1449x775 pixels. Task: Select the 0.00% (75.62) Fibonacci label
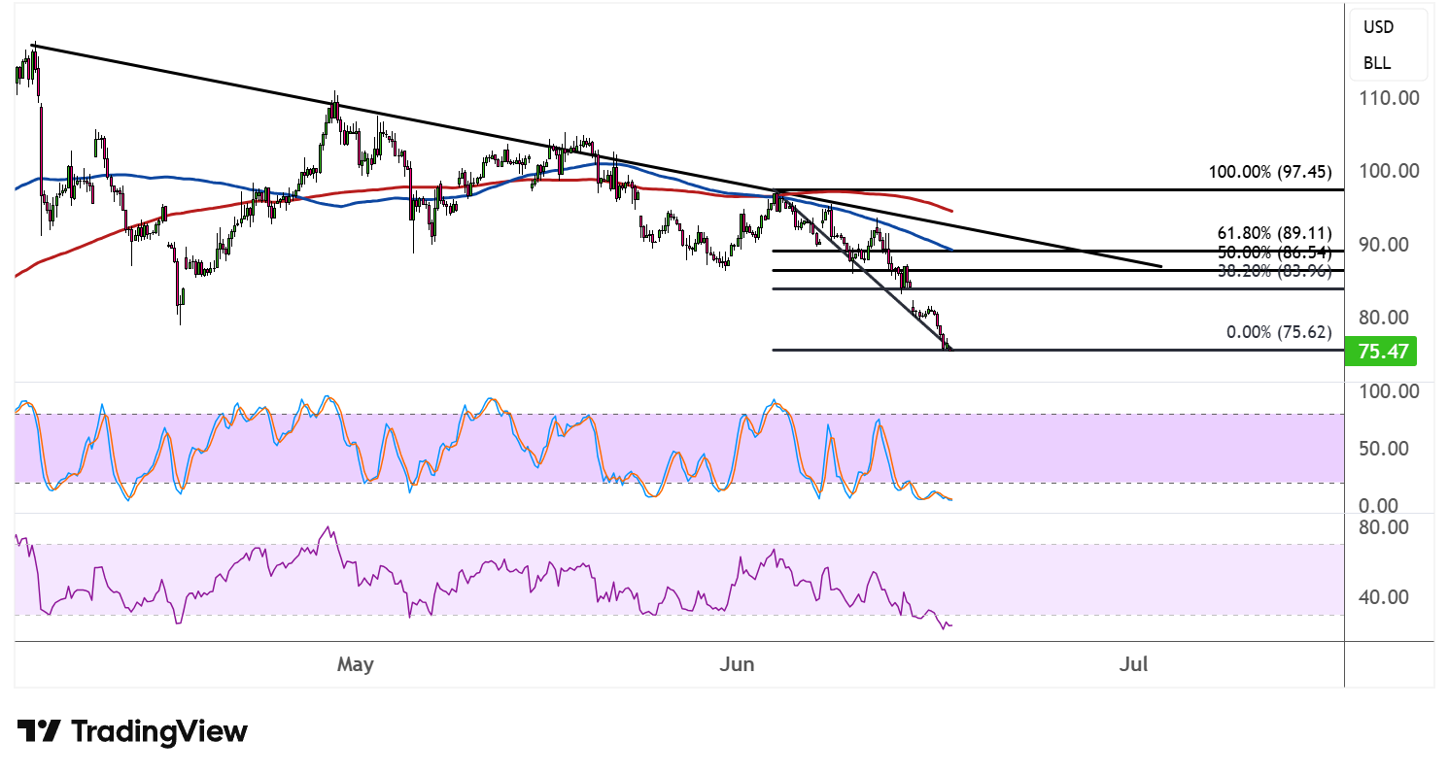[x=1279, y=331]
